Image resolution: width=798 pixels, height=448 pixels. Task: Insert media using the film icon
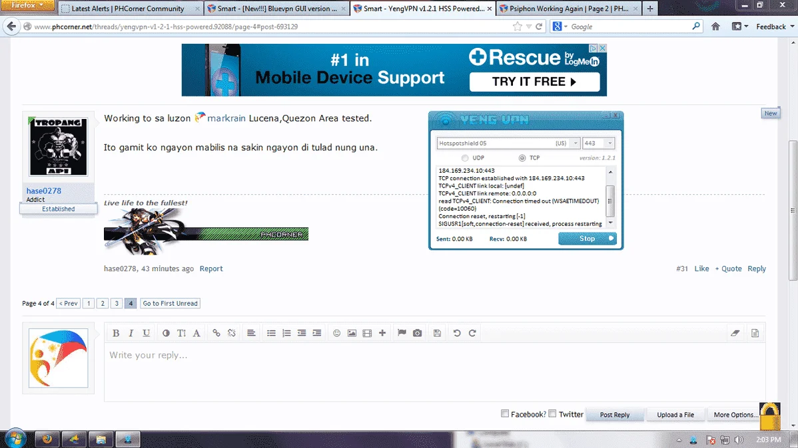coord(367,333)
